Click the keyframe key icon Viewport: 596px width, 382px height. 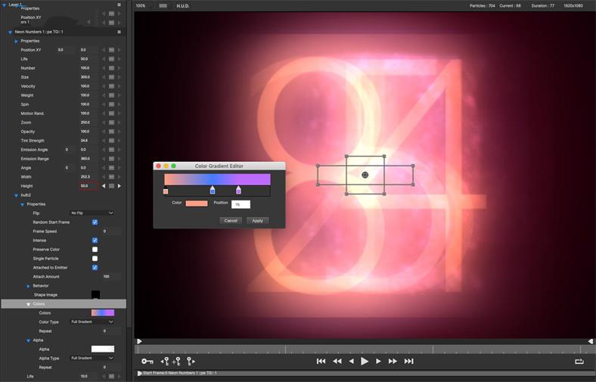coord(147,361)
